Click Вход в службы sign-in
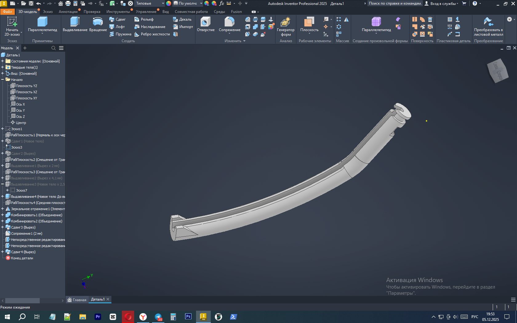517x323 pixels. (x=442, y=3)
